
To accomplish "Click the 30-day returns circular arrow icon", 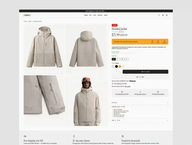I will pos(140,92).
